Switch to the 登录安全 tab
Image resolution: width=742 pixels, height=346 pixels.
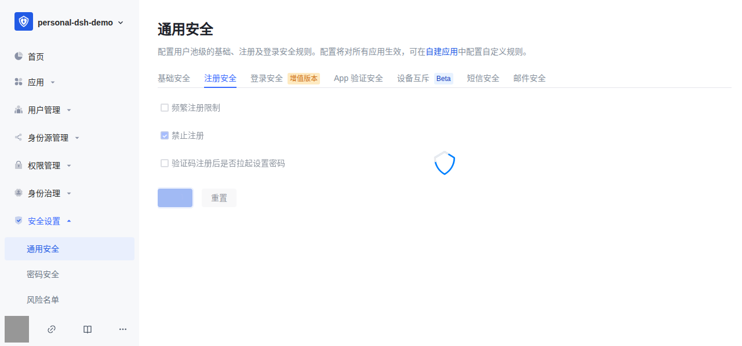[x=267, y=78]
